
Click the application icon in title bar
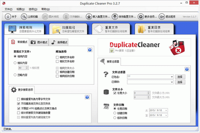(4, 3)
